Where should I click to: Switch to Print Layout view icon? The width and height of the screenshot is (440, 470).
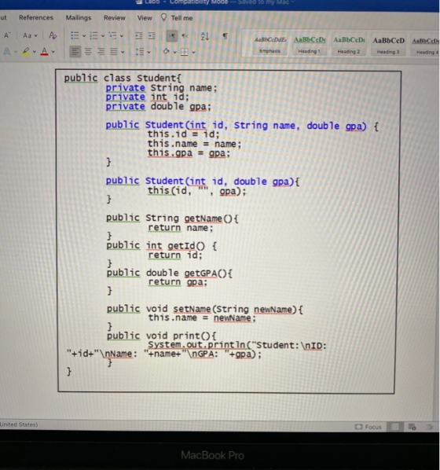(395, 427)
